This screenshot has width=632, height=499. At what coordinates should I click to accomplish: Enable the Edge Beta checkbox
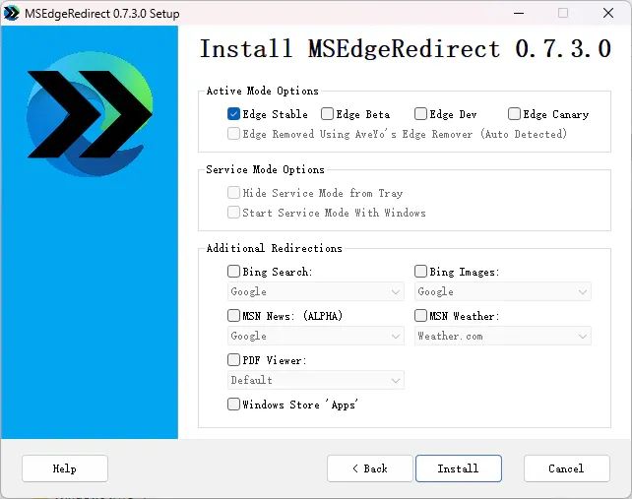tap(327, 114)
